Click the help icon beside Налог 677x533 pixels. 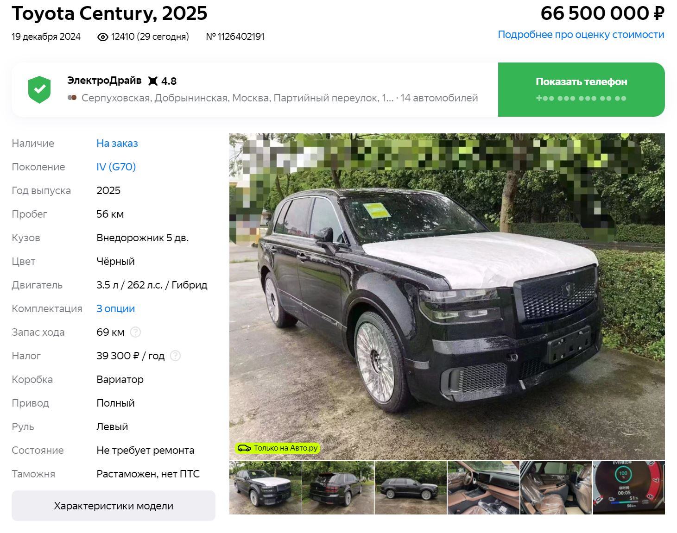(x=175, y=356)
